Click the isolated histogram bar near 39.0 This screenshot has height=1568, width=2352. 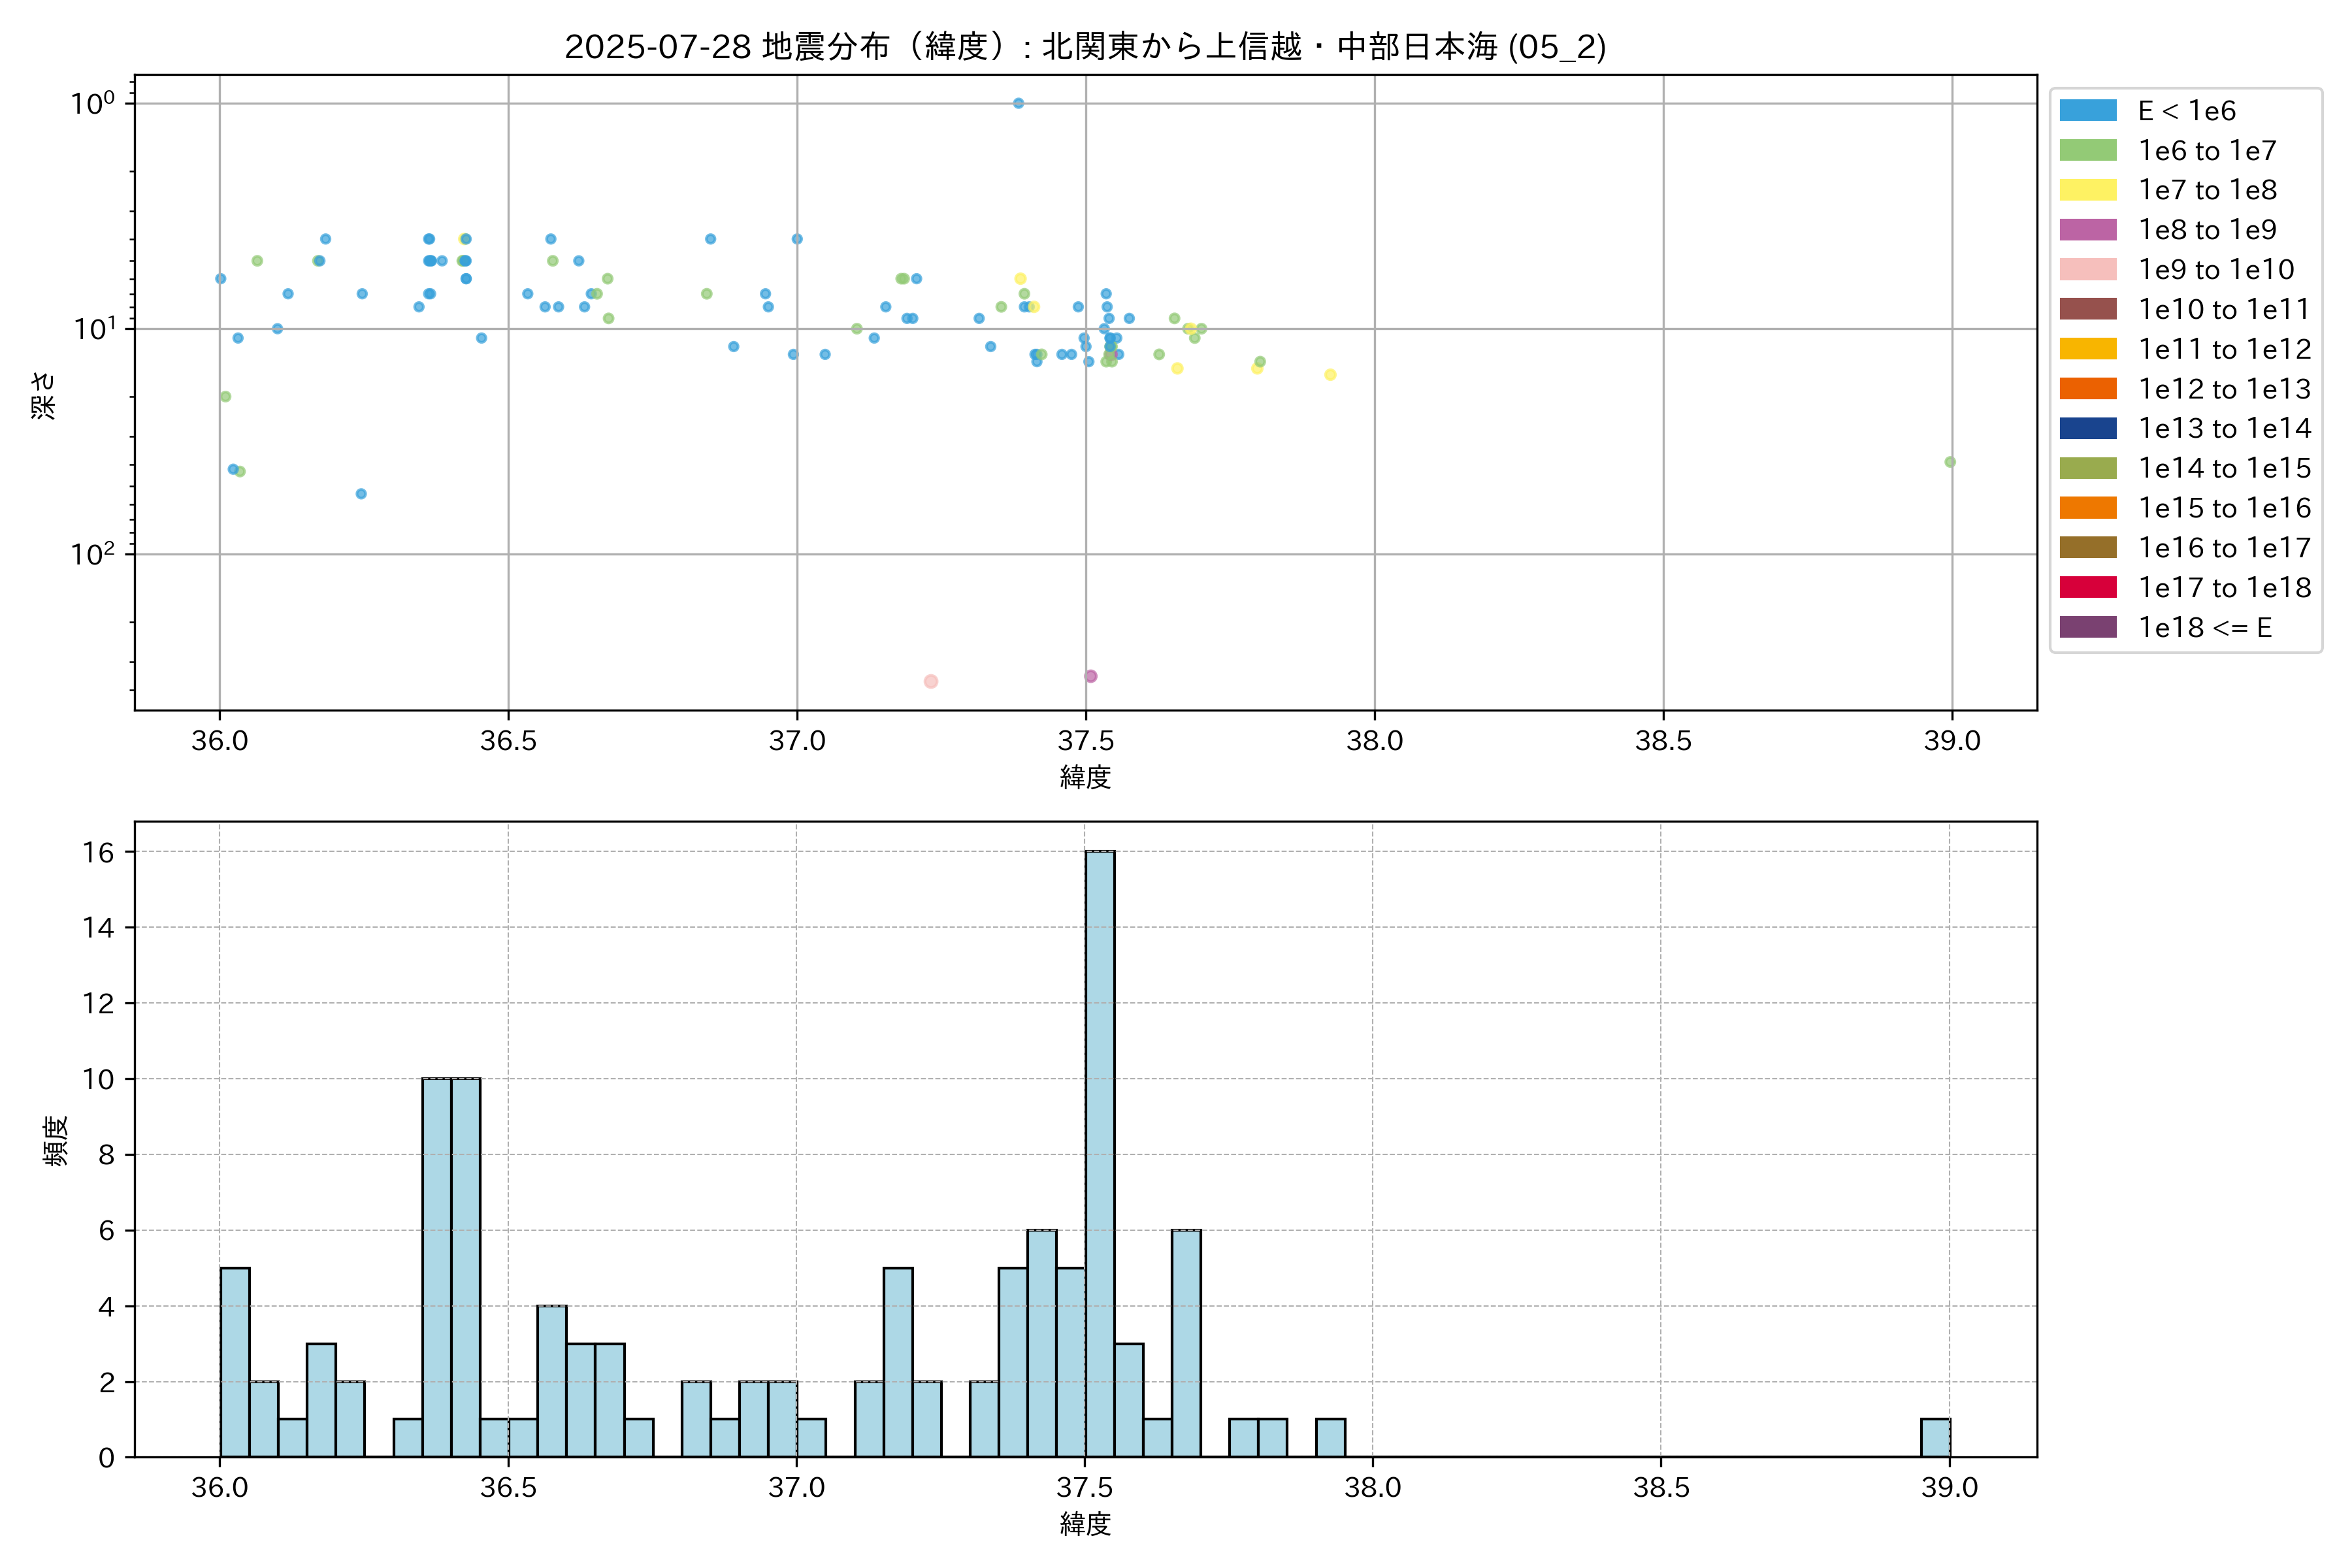[1934, 1437]
